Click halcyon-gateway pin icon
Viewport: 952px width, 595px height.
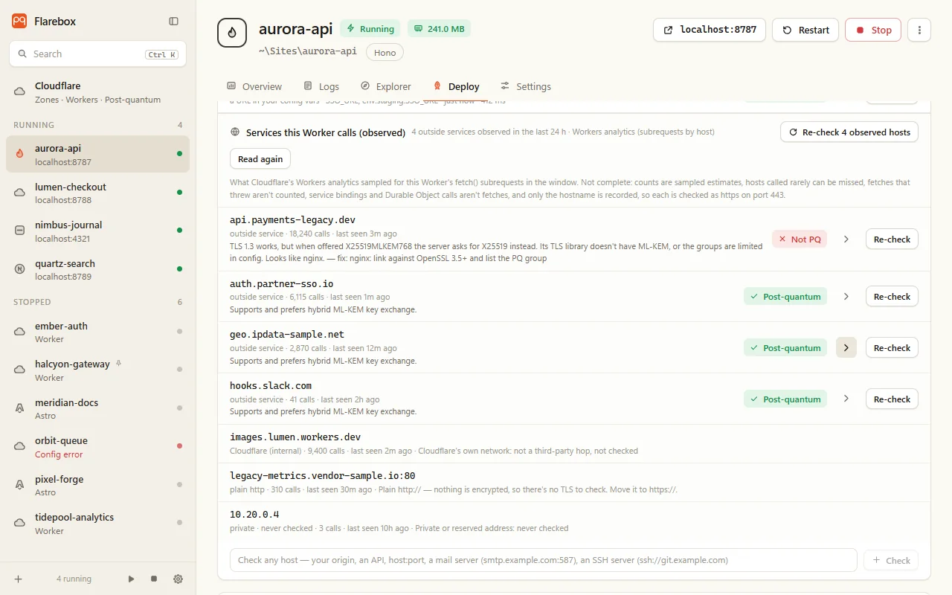(x=119, y=364)
